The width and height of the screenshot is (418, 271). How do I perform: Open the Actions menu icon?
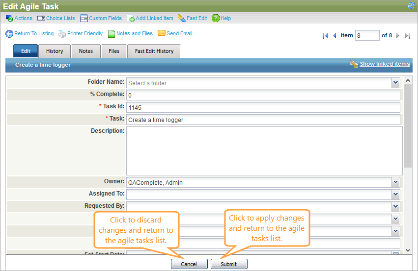(9, 18)
